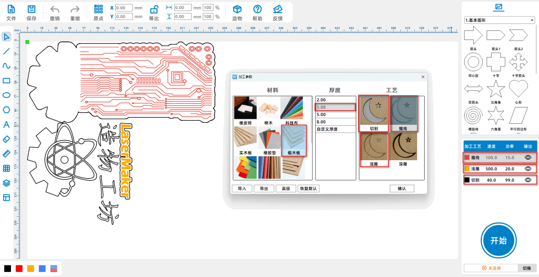Hide the 描线 layer with eye icon
This screenshot has width=539, height=277.
pos(528,157)
